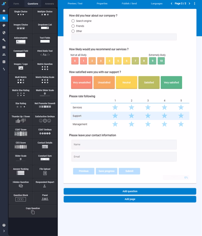
Task: Click the Add page button
Action: tap(130, 199)
